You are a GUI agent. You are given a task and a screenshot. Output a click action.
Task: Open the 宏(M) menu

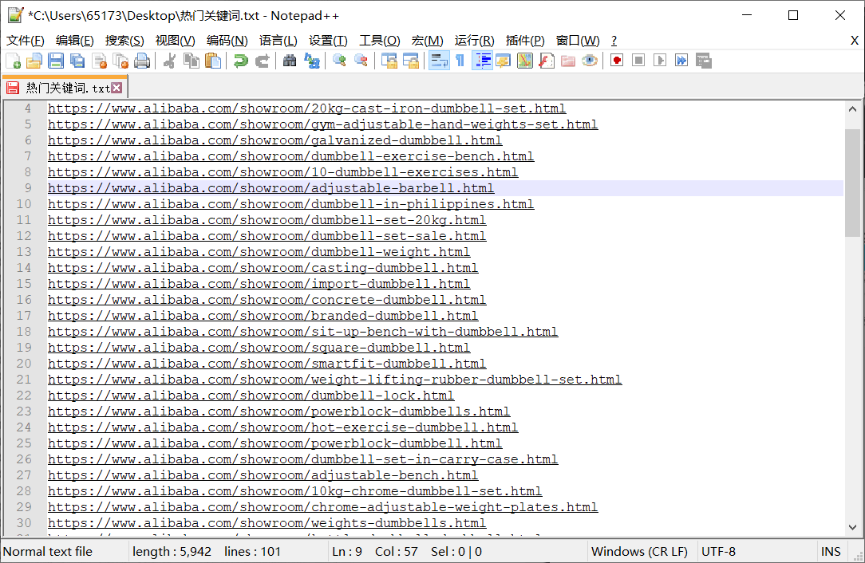pos(428,40)
